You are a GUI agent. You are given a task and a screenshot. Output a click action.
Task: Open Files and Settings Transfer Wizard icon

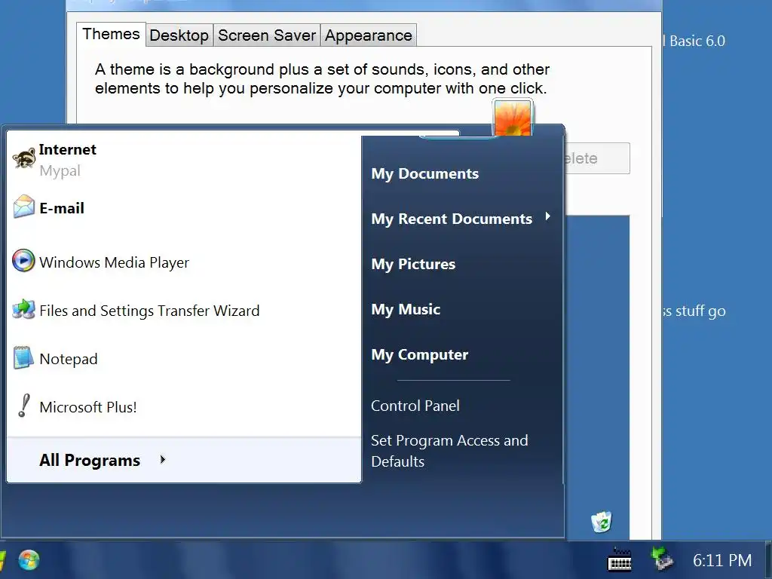23,309
